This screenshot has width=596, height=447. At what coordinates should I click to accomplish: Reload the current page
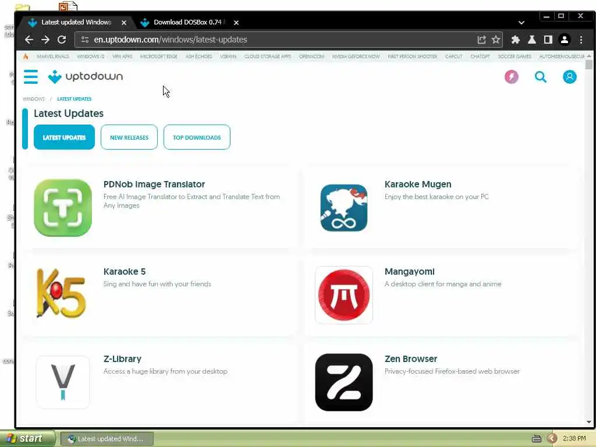(x=62, y=40)
